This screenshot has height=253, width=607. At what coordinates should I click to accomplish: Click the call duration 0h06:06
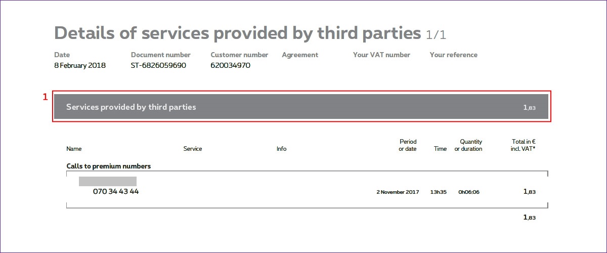pyautogui.click(x=468, y=192)
